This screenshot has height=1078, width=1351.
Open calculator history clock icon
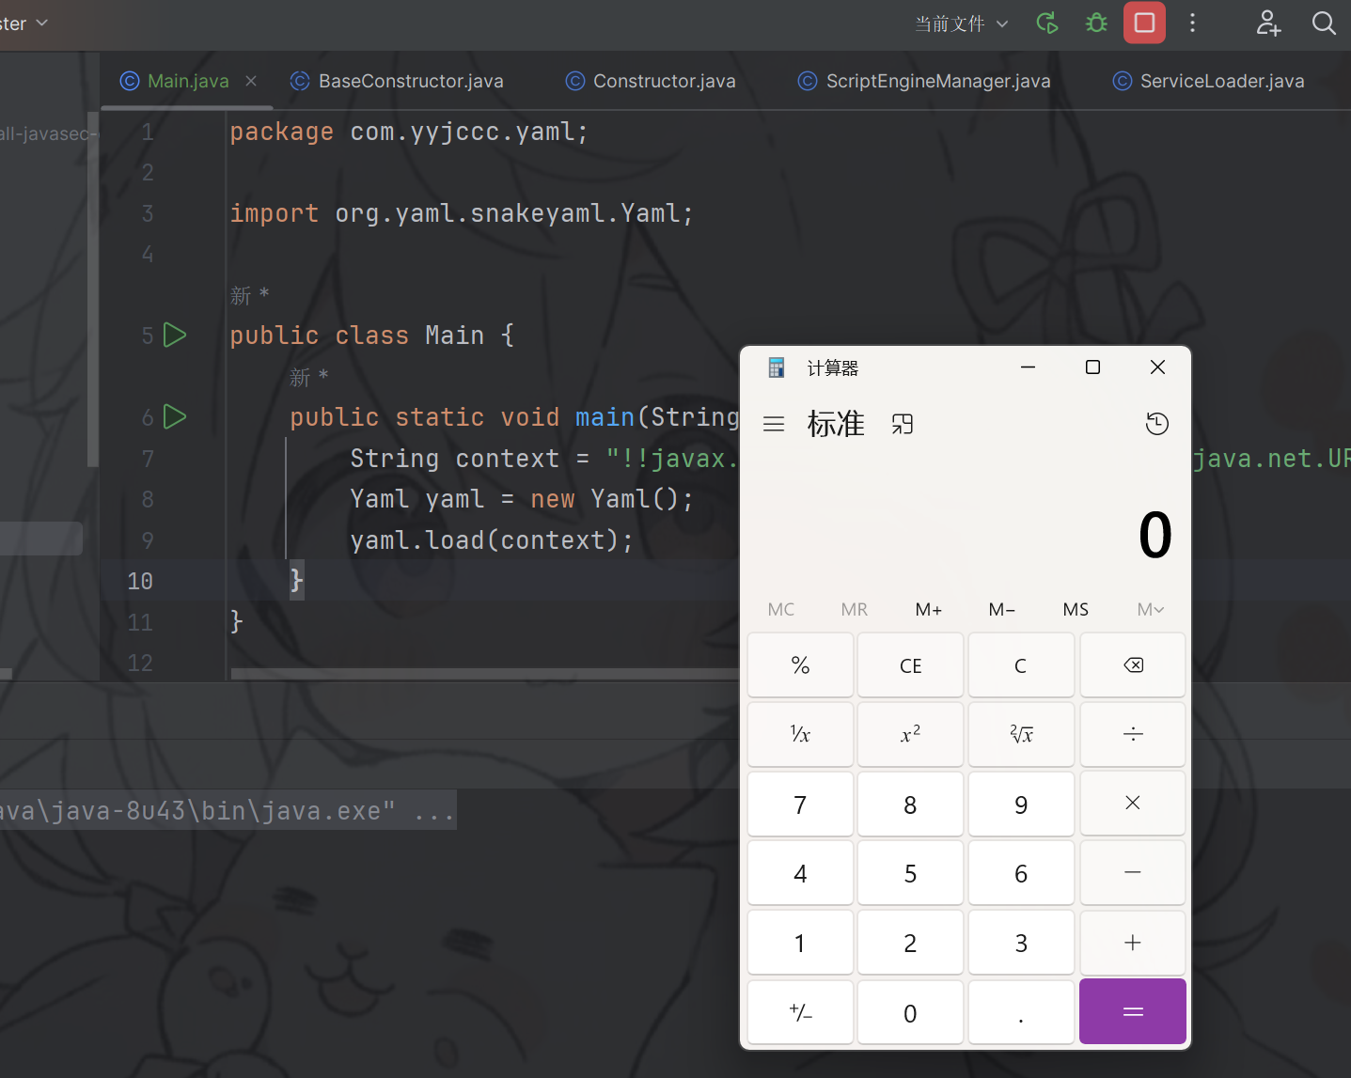coord(1156,424)
